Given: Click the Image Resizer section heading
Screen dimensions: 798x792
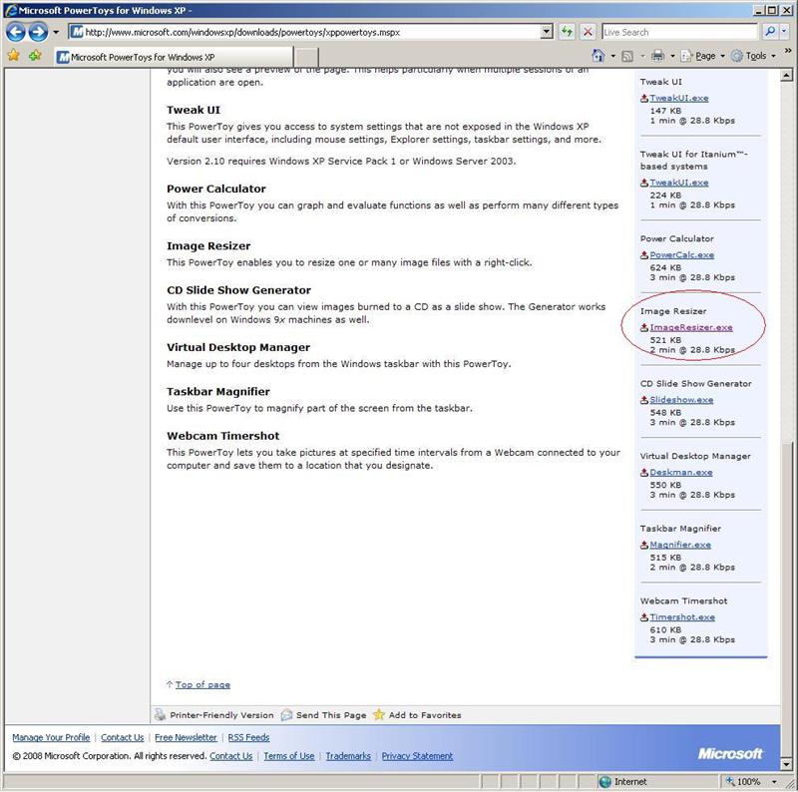Looking at the screenshot, I should pyautogui.click(x=208, y=245).
